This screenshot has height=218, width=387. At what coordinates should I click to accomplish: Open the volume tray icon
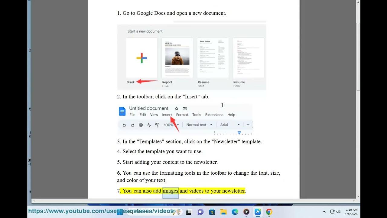(x=338, y=212)
